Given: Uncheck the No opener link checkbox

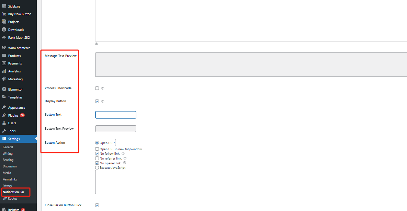Looking at the screenshot, I should click(97, 163).
